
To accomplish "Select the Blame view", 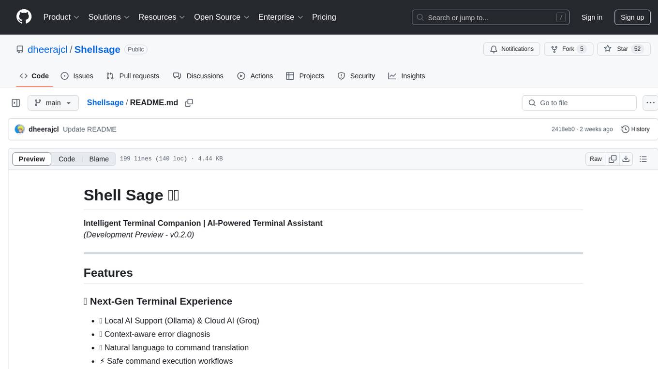I will click(99, 159).
